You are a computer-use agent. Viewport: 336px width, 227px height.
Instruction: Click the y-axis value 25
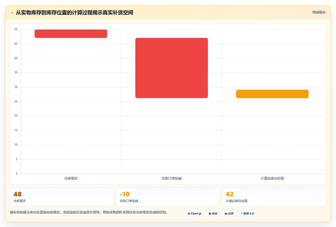[x=16, y=102]
